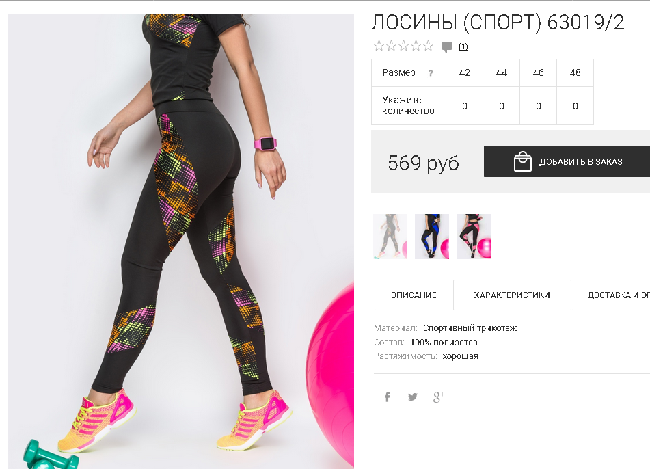Click the Twitter share icon

tap(412, 397)
